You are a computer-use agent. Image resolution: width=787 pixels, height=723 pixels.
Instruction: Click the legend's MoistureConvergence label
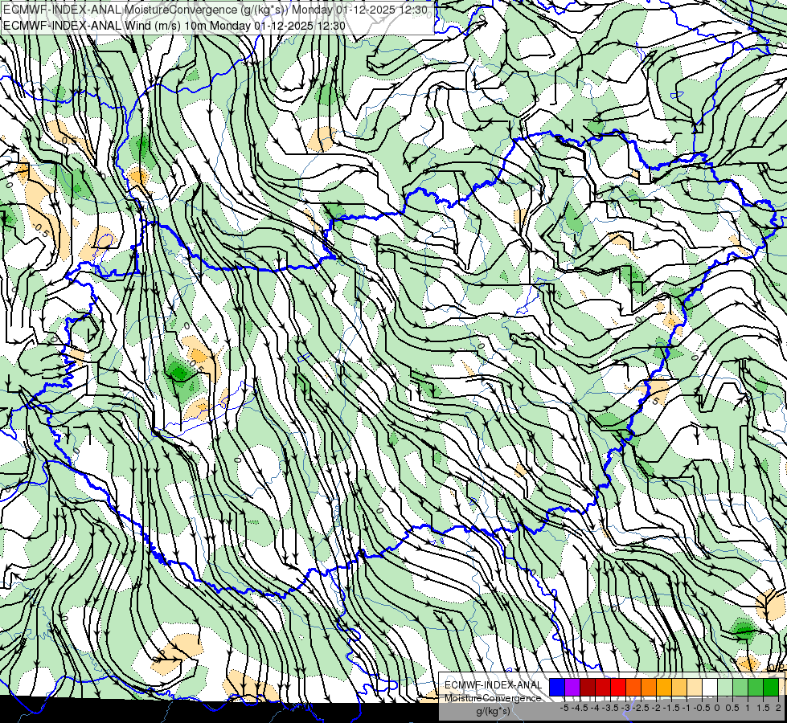pyautogui.click(x=493, y=698)
